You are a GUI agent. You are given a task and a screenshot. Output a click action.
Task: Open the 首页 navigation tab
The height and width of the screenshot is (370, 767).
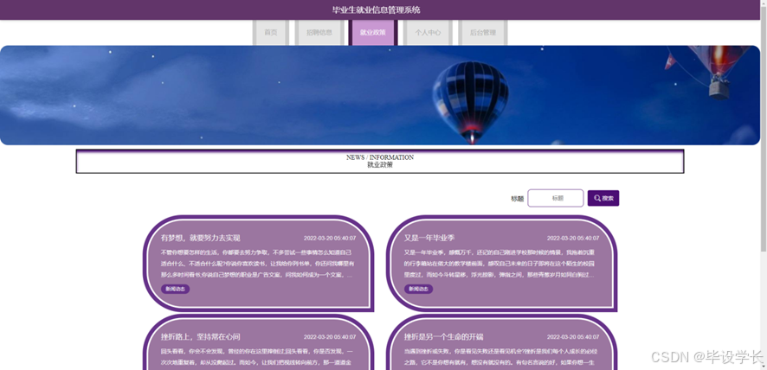pyautogui.click(x=270, y=33)
